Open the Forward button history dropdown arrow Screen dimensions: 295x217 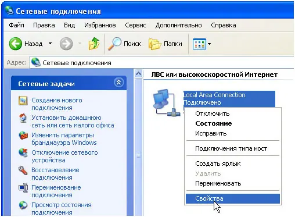click(x=80, y=44)
